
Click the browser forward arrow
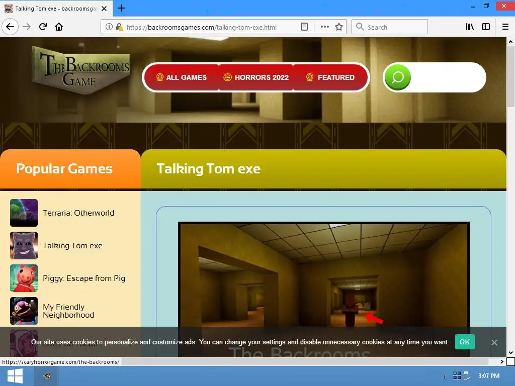[27, 27]
